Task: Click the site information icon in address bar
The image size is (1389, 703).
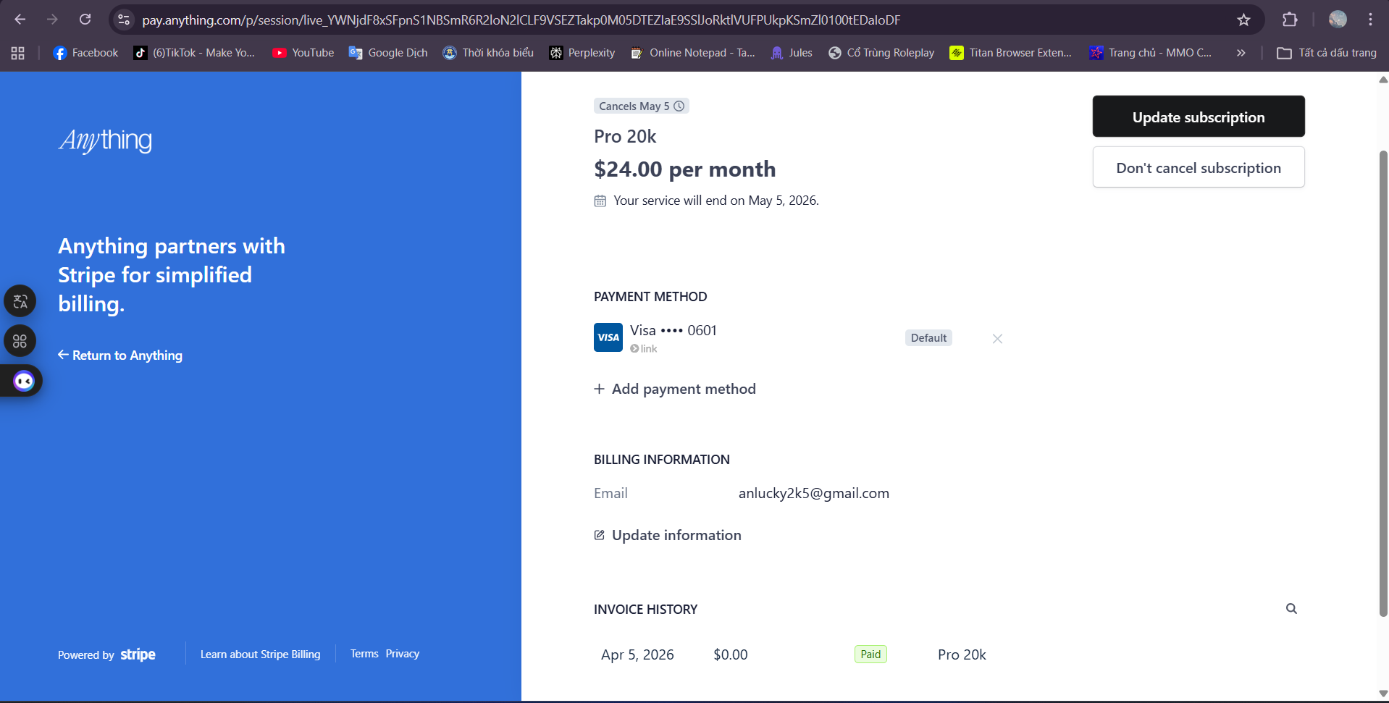Action: pyautogui.click(x=123, y=20)
